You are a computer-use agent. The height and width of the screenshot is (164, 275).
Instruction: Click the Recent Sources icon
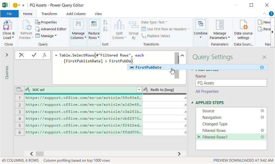[x=260, y=29]
